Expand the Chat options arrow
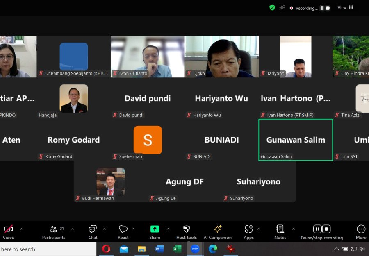The width and height of the screenshot is (369, 256). (x=105, y=229)
